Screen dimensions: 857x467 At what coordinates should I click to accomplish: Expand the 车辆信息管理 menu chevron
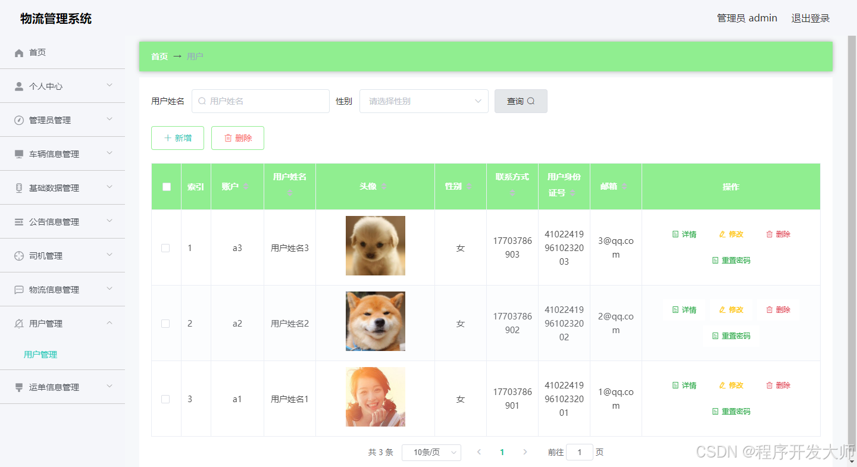tap(110, 153)
